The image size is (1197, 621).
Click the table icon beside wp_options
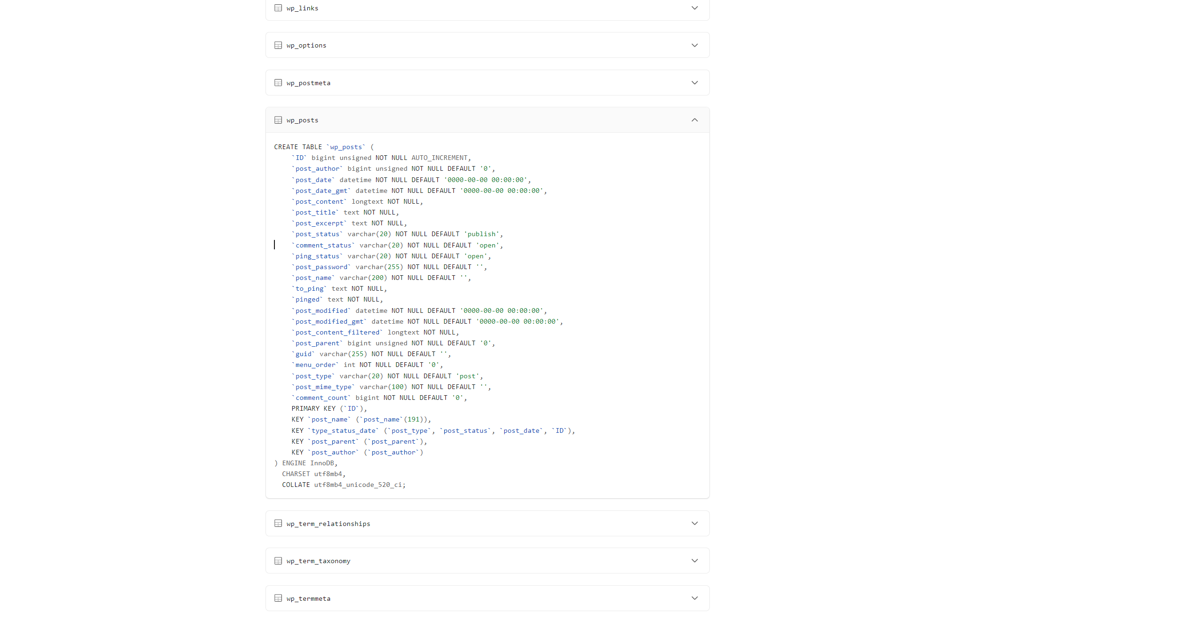point(278,45)
